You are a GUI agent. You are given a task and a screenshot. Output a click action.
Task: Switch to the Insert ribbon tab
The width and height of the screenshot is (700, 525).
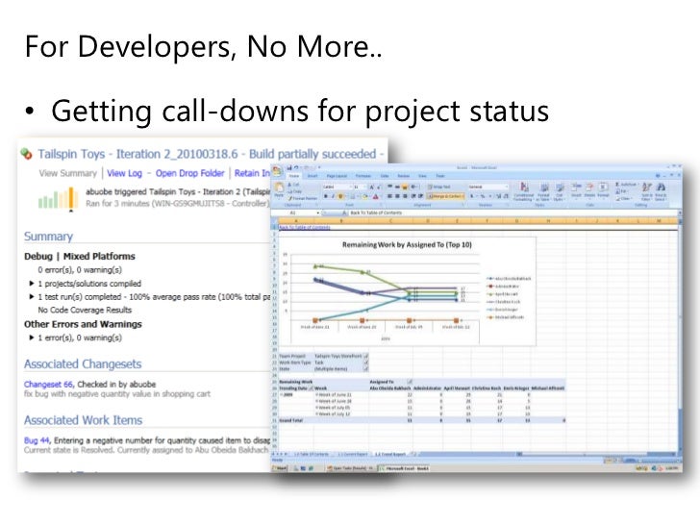(312, 176)
